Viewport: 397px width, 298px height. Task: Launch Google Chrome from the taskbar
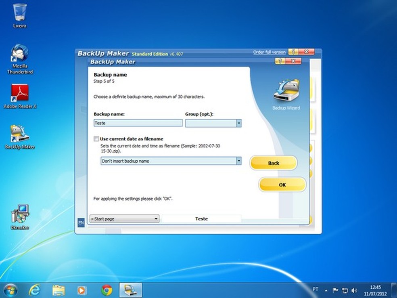107,290
